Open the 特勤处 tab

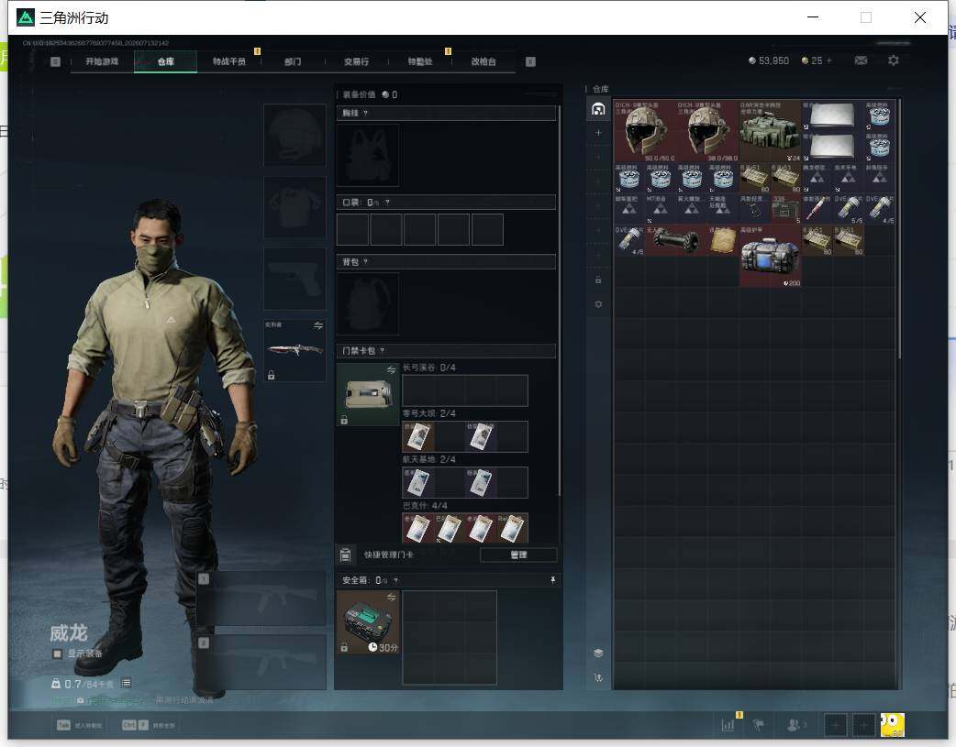419,61
